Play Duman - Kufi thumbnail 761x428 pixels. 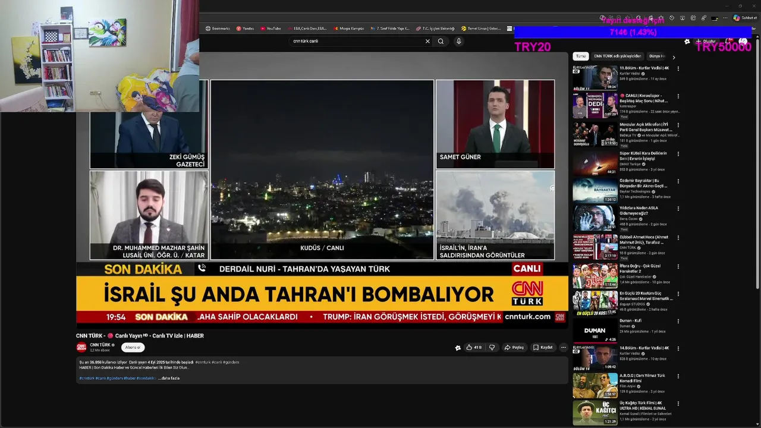point(595,330)
